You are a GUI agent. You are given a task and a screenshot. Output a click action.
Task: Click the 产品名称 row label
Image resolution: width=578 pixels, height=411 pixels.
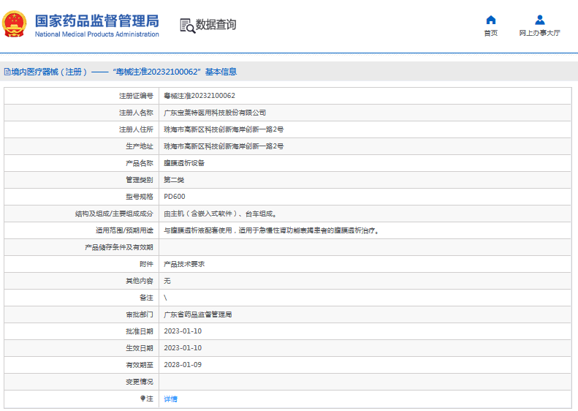(140, 163)
